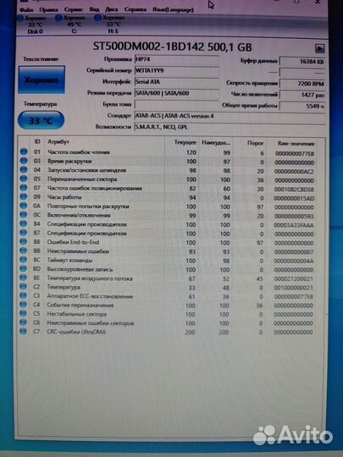
Task: Click the firmware field HP74
Action: 177,59
